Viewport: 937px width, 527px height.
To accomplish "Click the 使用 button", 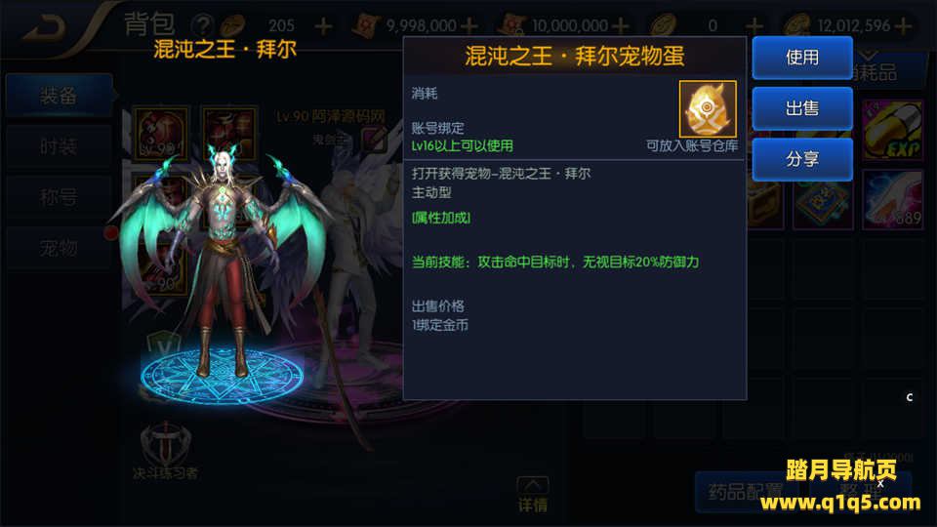I will [x=802, y=58].
